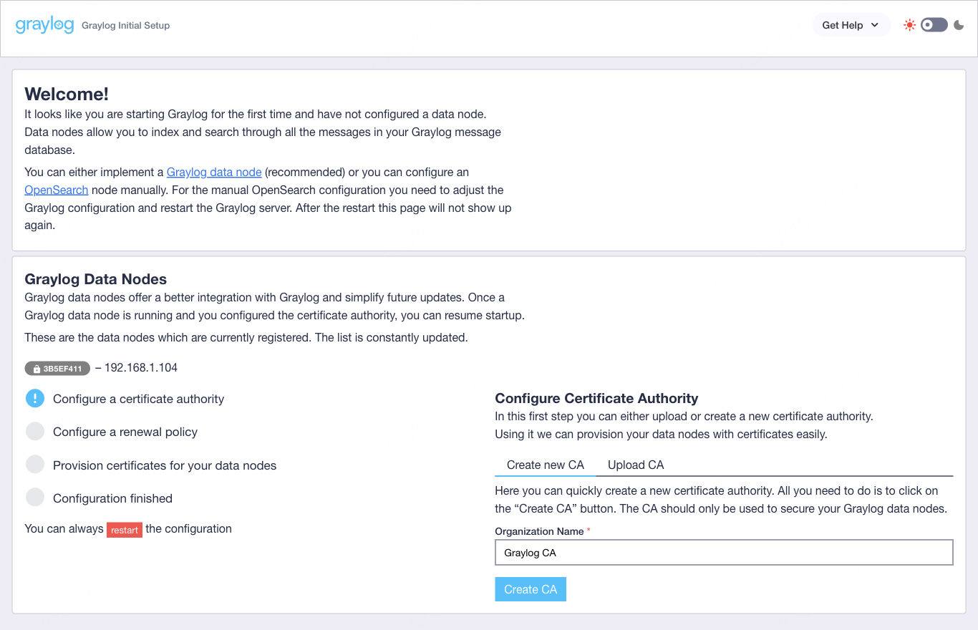Click the alert icon beside Configure a certificate authority
The width and height of the screenshot is (978, 630).
pyautogui.click(x=34, y=398)
